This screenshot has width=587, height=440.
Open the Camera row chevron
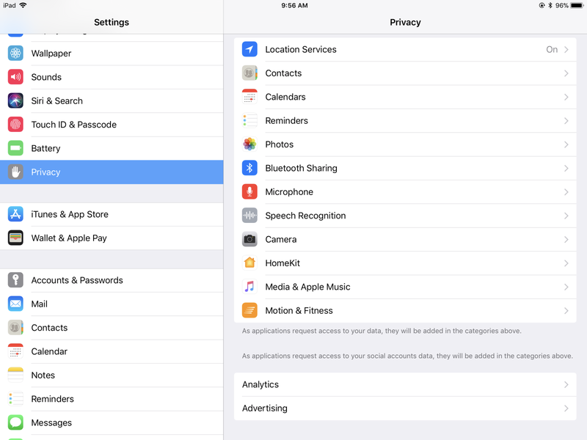coord(566,240)
